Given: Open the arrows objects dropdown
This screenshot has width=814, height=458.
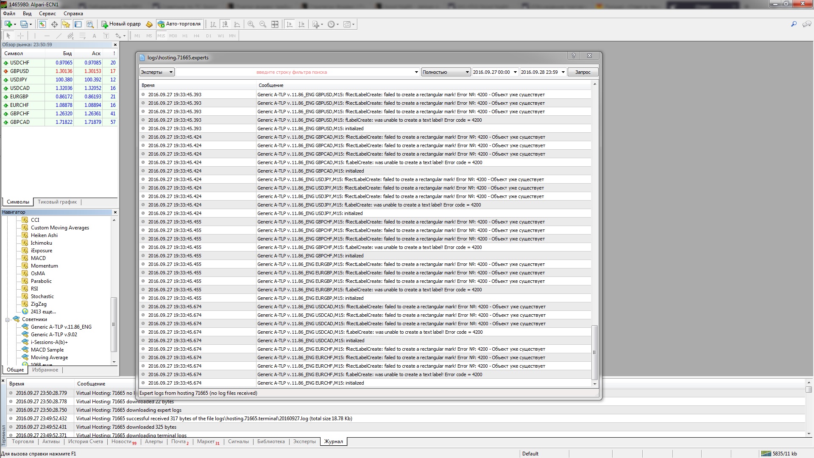Looking at the screenshot, I should [120, 36].
